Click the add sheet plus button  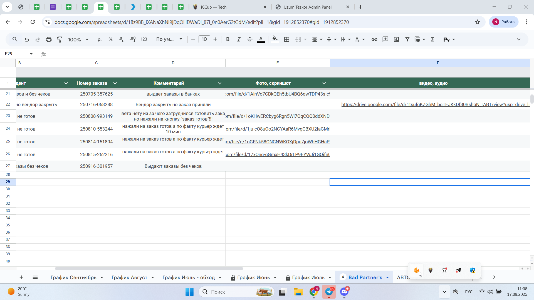coord(21,277)
